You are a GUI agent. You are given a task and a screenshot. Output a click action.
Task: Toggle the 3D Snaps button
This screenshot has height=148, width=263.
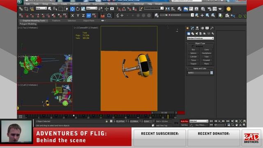pos(118,9)
